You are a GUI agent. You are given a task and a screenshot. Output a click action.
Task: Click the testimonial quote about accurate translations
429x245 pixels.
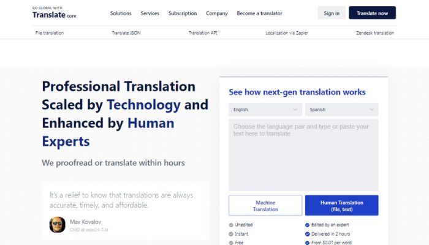[x=121, y=200]
